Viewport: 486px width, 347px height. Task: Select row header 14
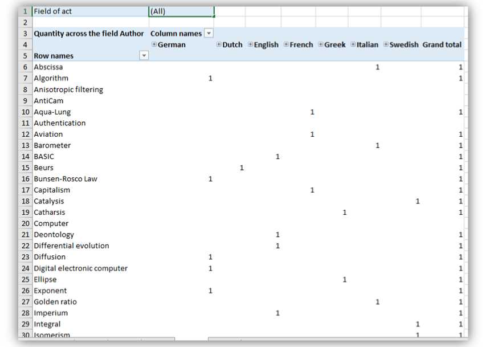[25, 157]
